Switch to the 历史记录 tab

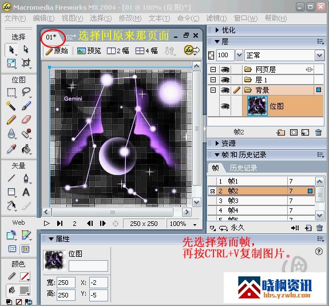[x=243, y=168]
